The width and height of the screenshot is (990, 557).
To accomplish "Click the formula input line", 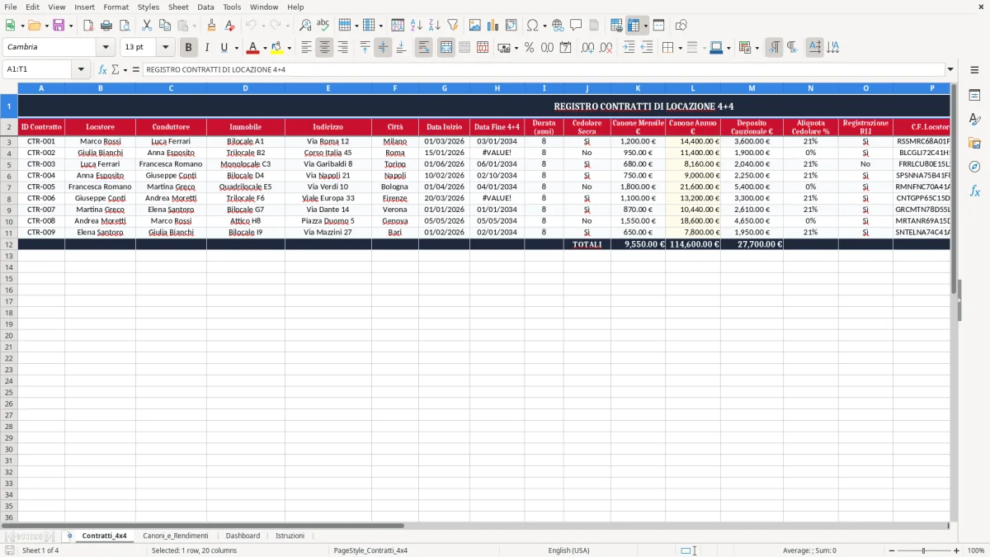I will pos(544,70).
